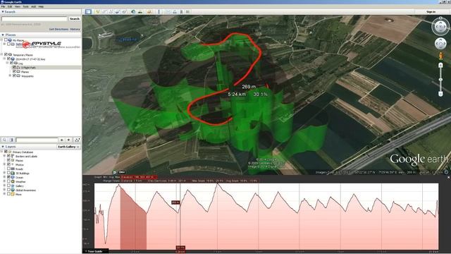Zoom out with the minus button
Image resolution: width=451 pixels, height=254 pixels.
point(440,94)
